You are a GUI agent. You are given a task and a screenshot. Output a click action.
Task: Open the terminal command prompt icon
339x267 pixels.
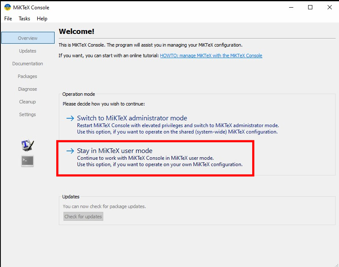click(x=28, y=161)
